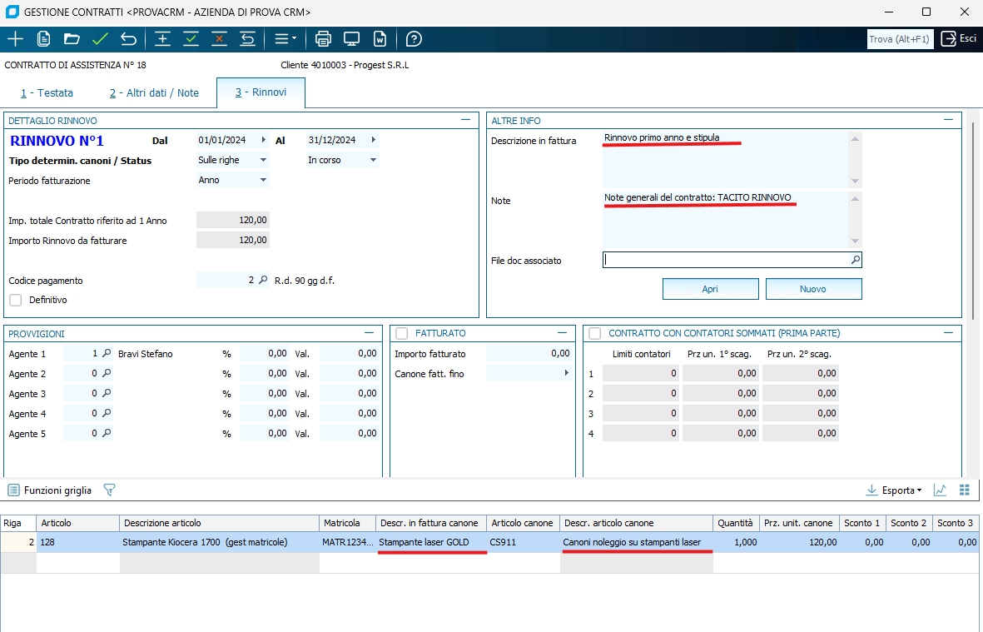Switch to the Testata tab
The image size is (983, 632).
[47, 93]
